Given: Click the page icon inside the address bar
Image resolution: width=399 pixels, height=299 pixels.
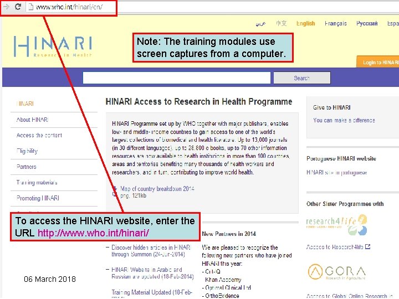Looking at the screenshot, I should [x=30, y=7].
